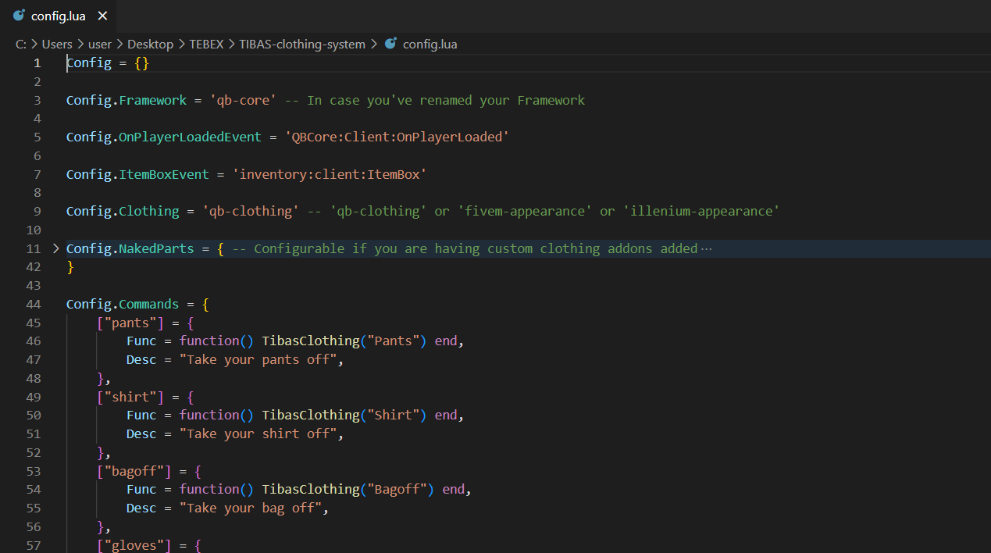Click the TIBAS-clothing-system breadcrumb
The image size is (991, 553).
tap(302, 44)
